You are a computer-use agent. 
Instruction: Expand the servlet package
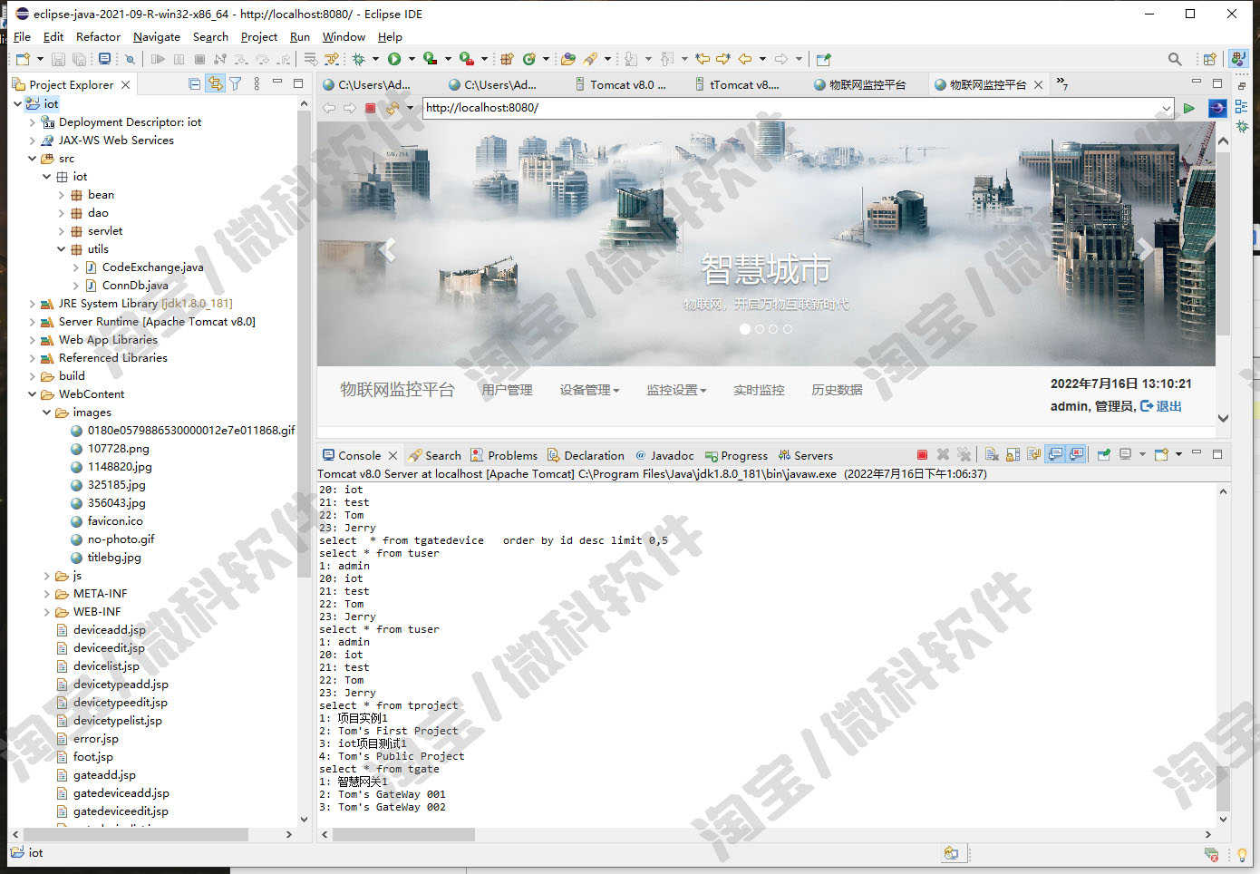tap(61, 231)
